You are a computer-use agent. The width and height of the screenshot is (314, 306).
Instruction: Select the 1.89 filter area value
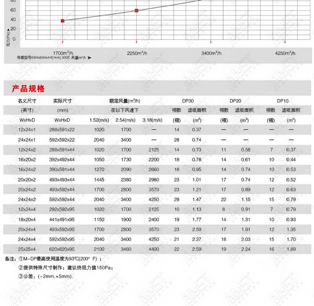point(291,249)
